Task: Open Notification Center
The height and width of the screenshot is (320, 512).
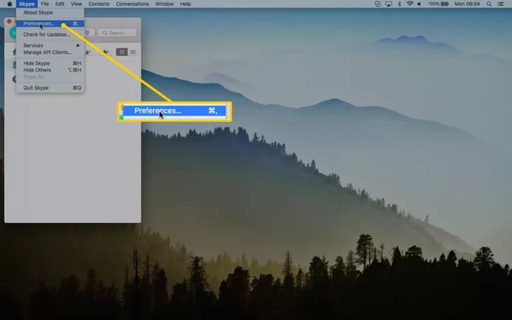Action: click(x=500, y=4)
